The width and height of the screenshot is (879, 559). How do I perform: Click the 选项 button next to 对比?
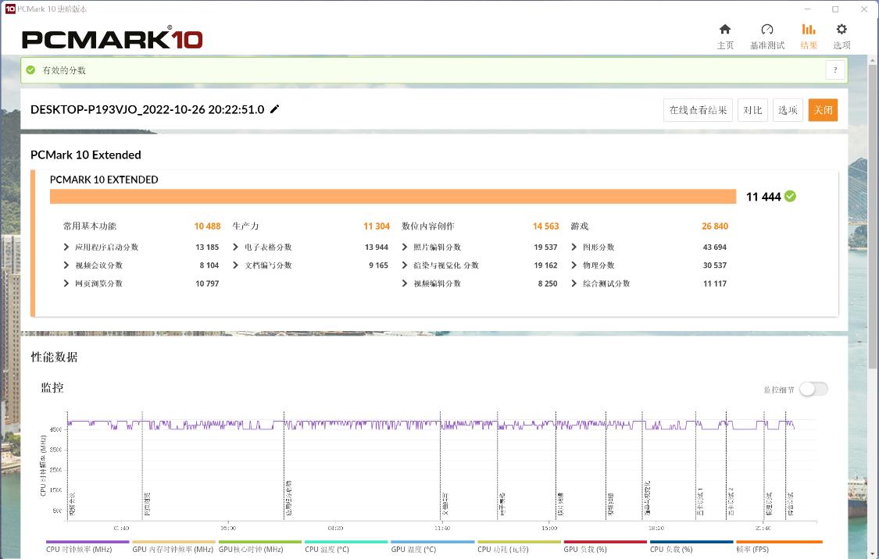tap(787, 110)
